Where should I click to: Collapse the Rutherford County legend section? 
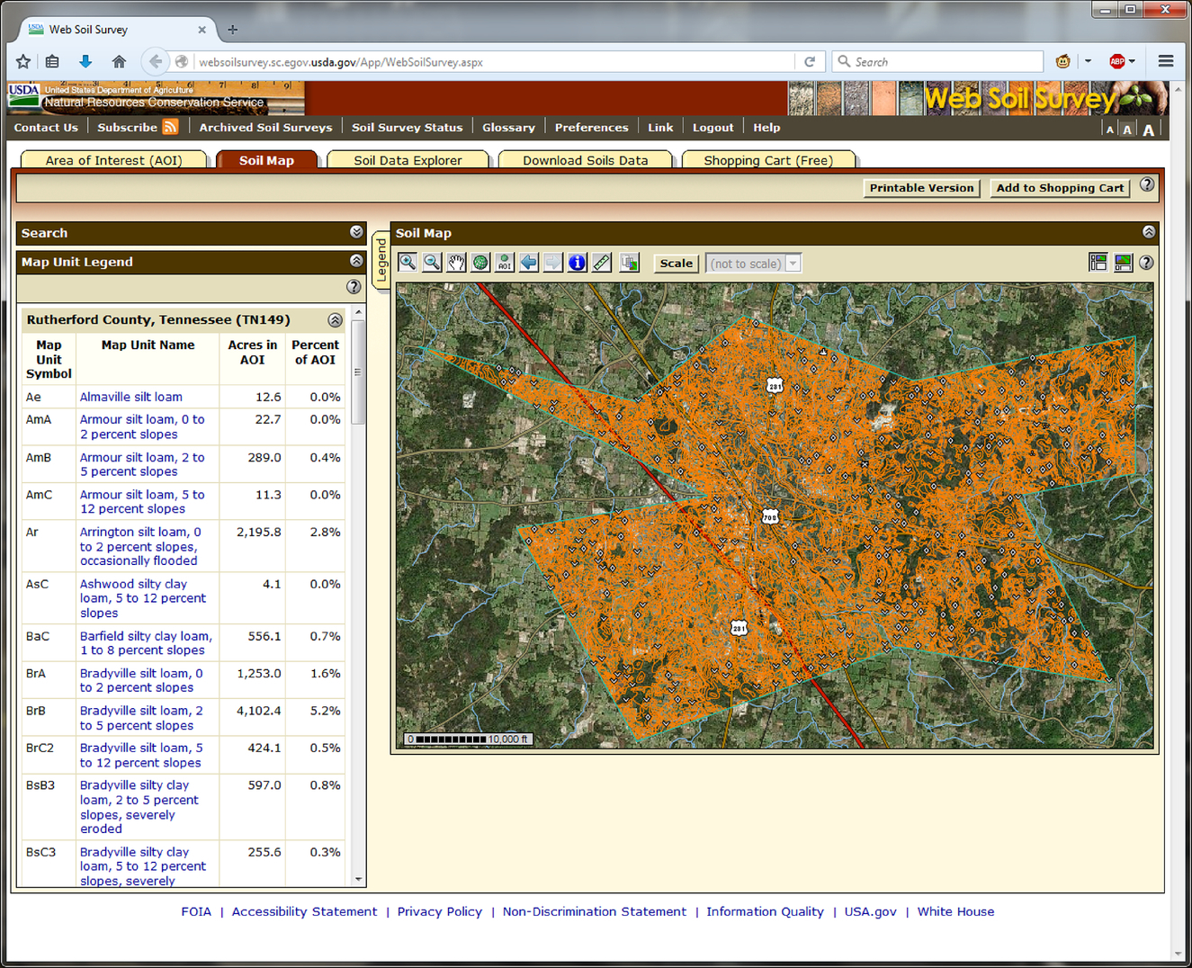click(x=335, y=320)
